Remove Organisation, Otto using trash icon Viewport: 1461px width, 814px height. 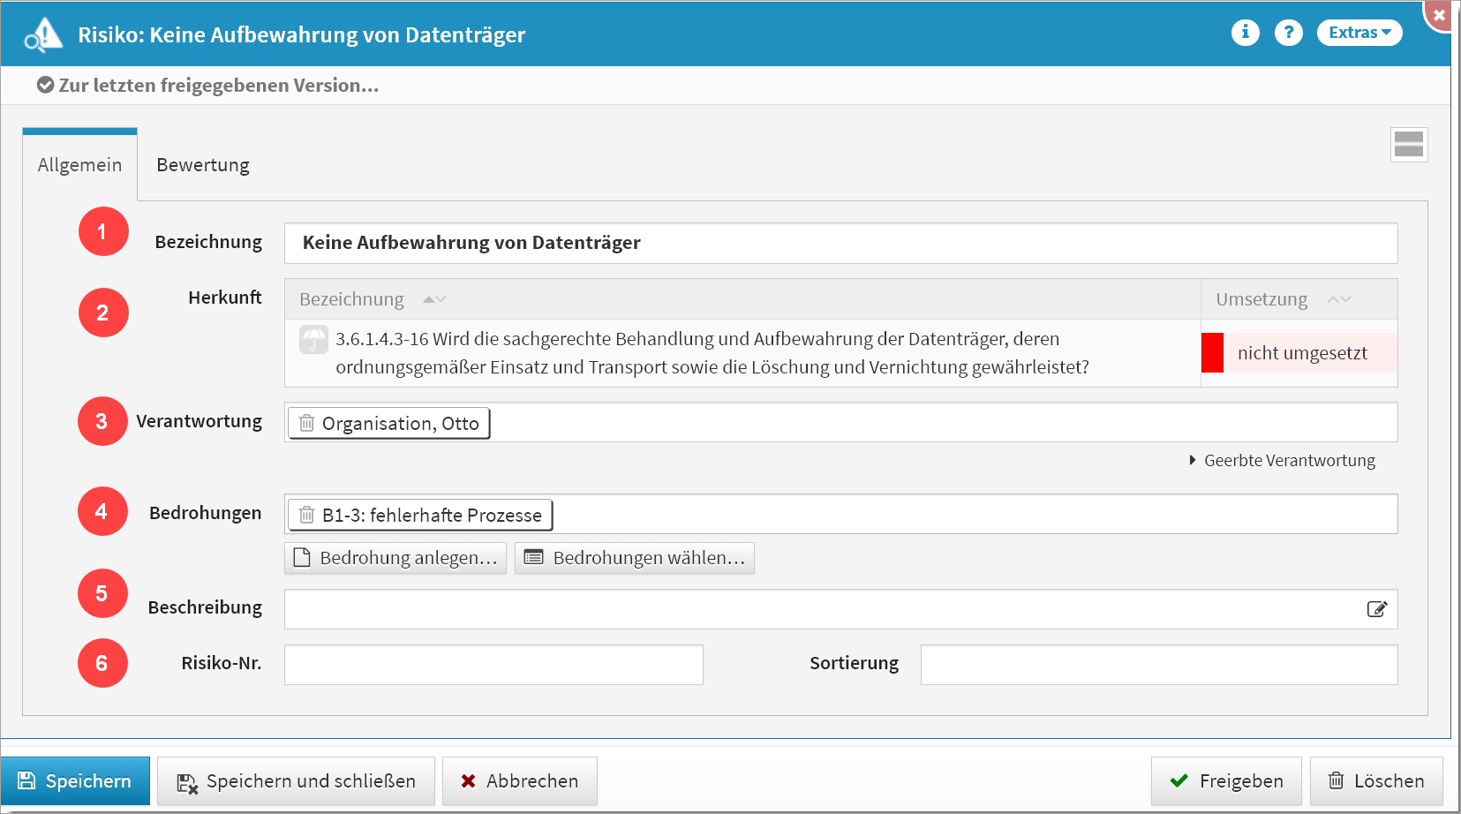(306, 423)
